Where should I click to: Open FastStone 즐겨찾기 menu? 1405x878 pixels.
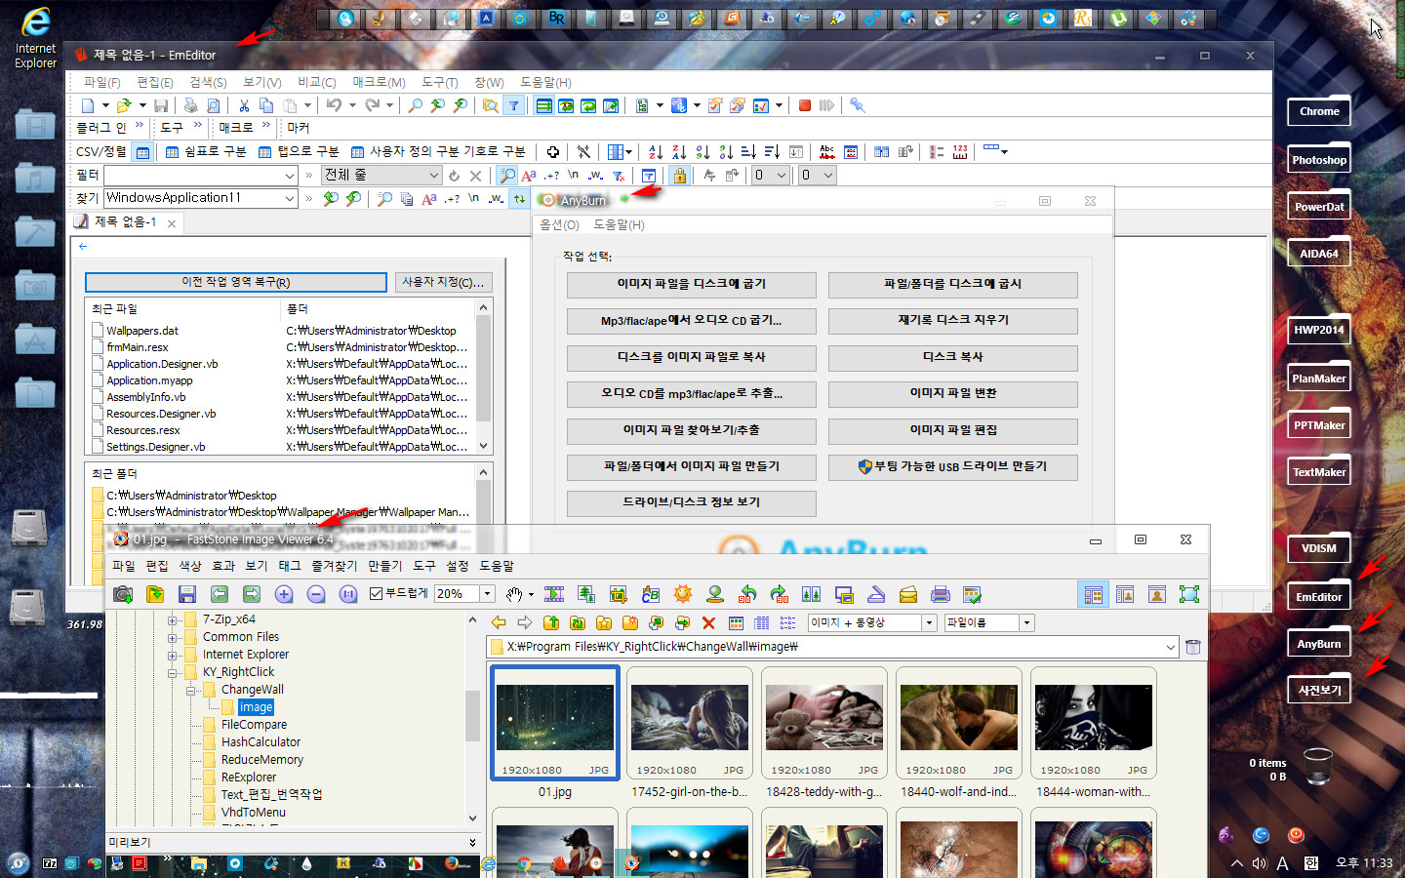tap(335, 566)
